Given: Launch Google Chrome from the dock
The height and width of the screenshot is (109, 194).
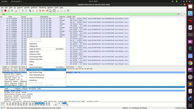Looking at the screenshot, I should 190,63.
